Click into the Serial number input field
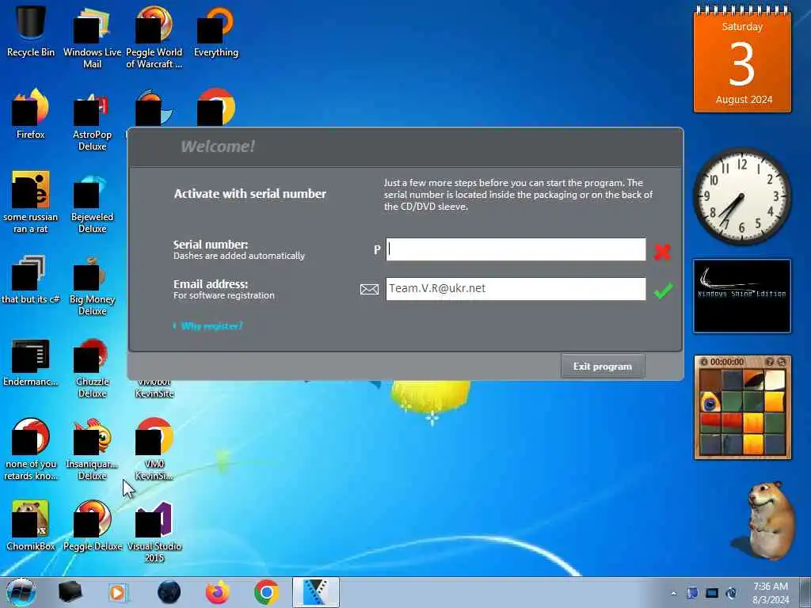 coord(516,249)
